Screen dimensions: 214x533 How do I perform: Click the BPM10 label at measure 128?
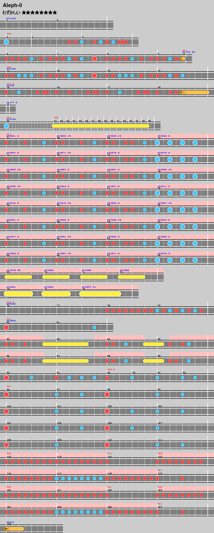10,522
